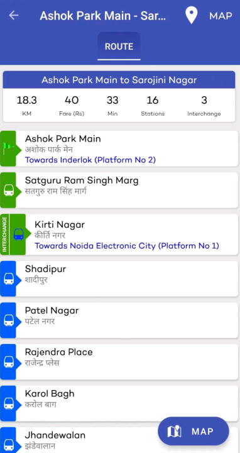Screen dimensions: 240x453
Task: Tap the floating MAP button with map icon
Action: [194, 432]
